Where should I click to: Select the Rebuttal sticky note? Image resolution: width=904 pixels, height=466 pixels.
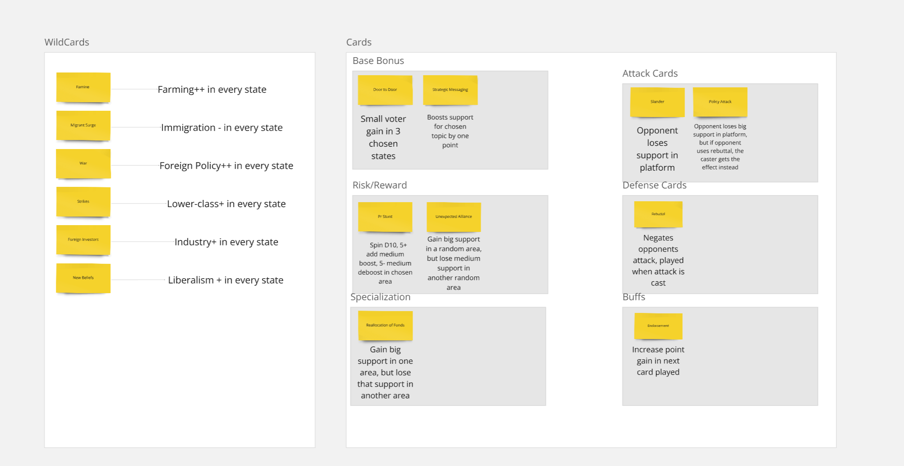(x=658, y=214)
